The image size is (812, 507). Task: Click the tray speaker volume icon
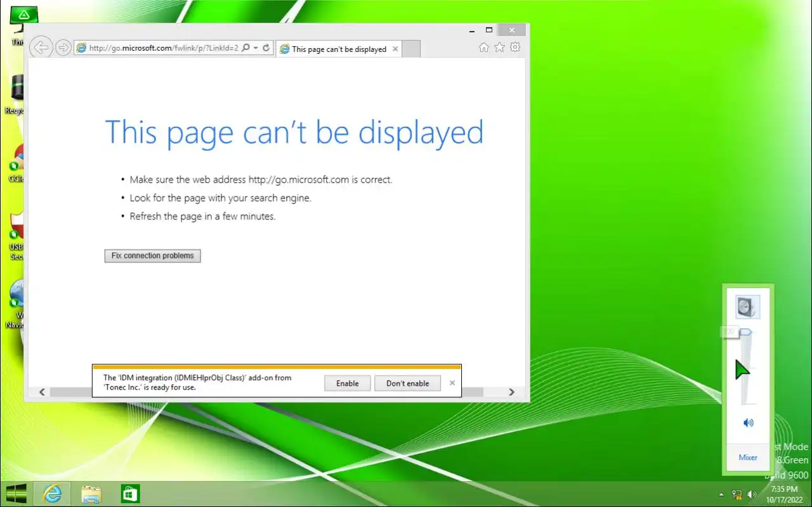point(752,494)
